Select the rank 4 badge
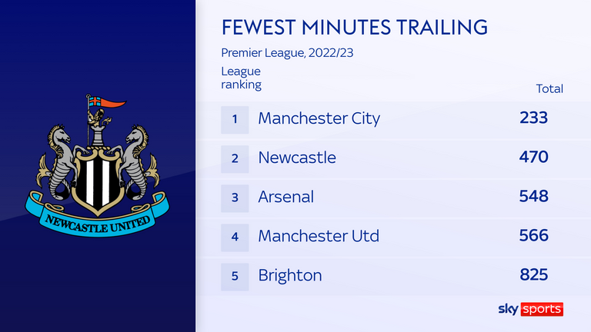 [x=235, y=237]
